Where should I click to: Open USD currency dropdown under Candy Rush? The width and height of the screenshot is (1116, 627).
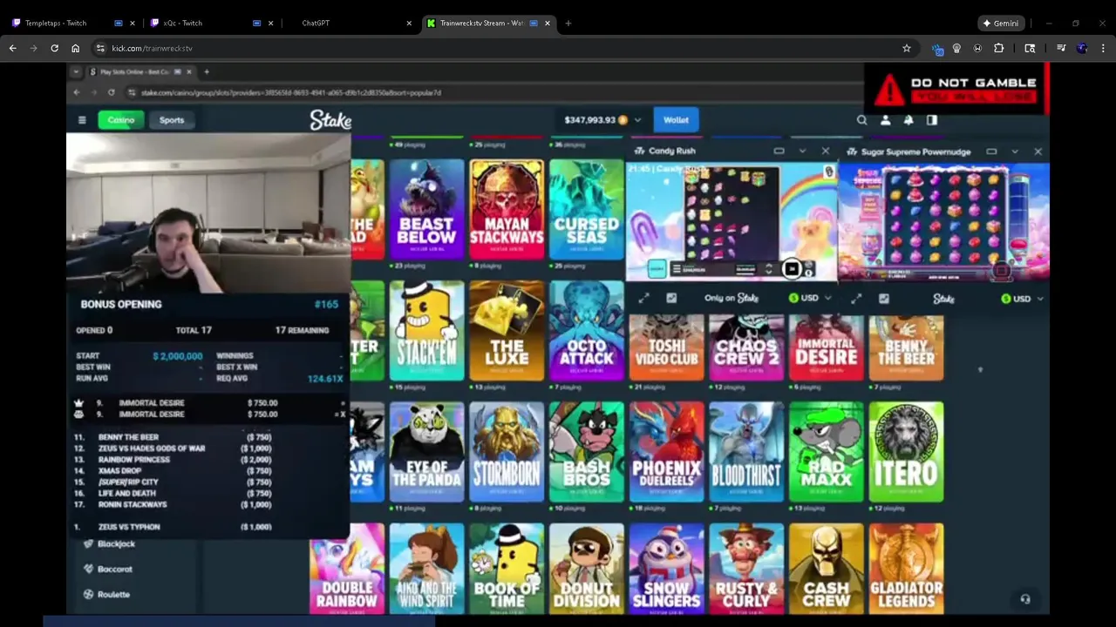pos(810,299)
